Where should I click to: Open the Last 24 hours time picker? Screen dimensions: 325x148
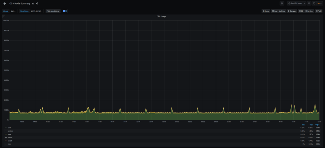(297, 3)
